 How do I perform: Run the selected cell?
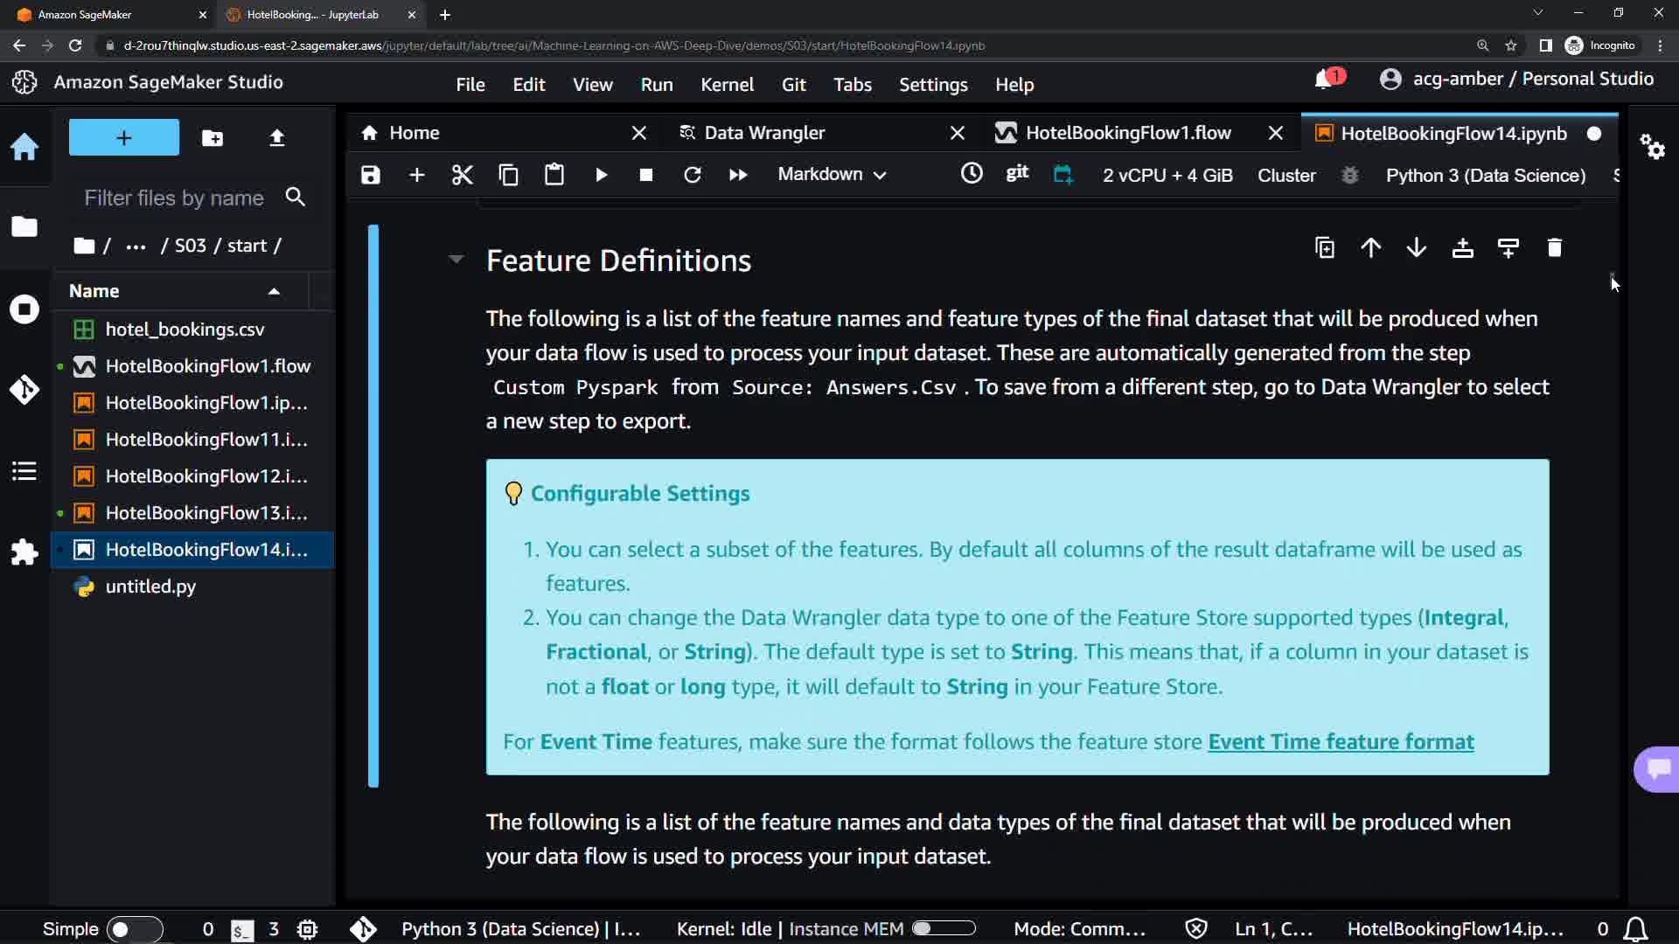(x=601, y=175)
